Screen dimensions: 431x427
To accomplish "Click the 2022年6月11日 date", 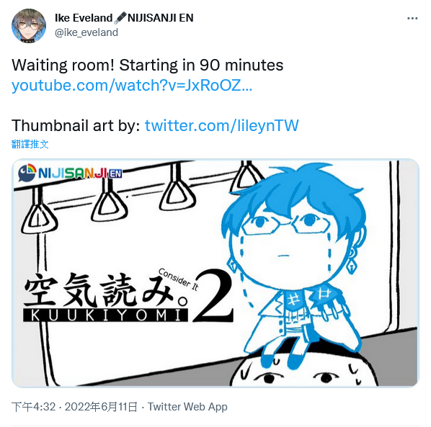I will click(101, 407).
